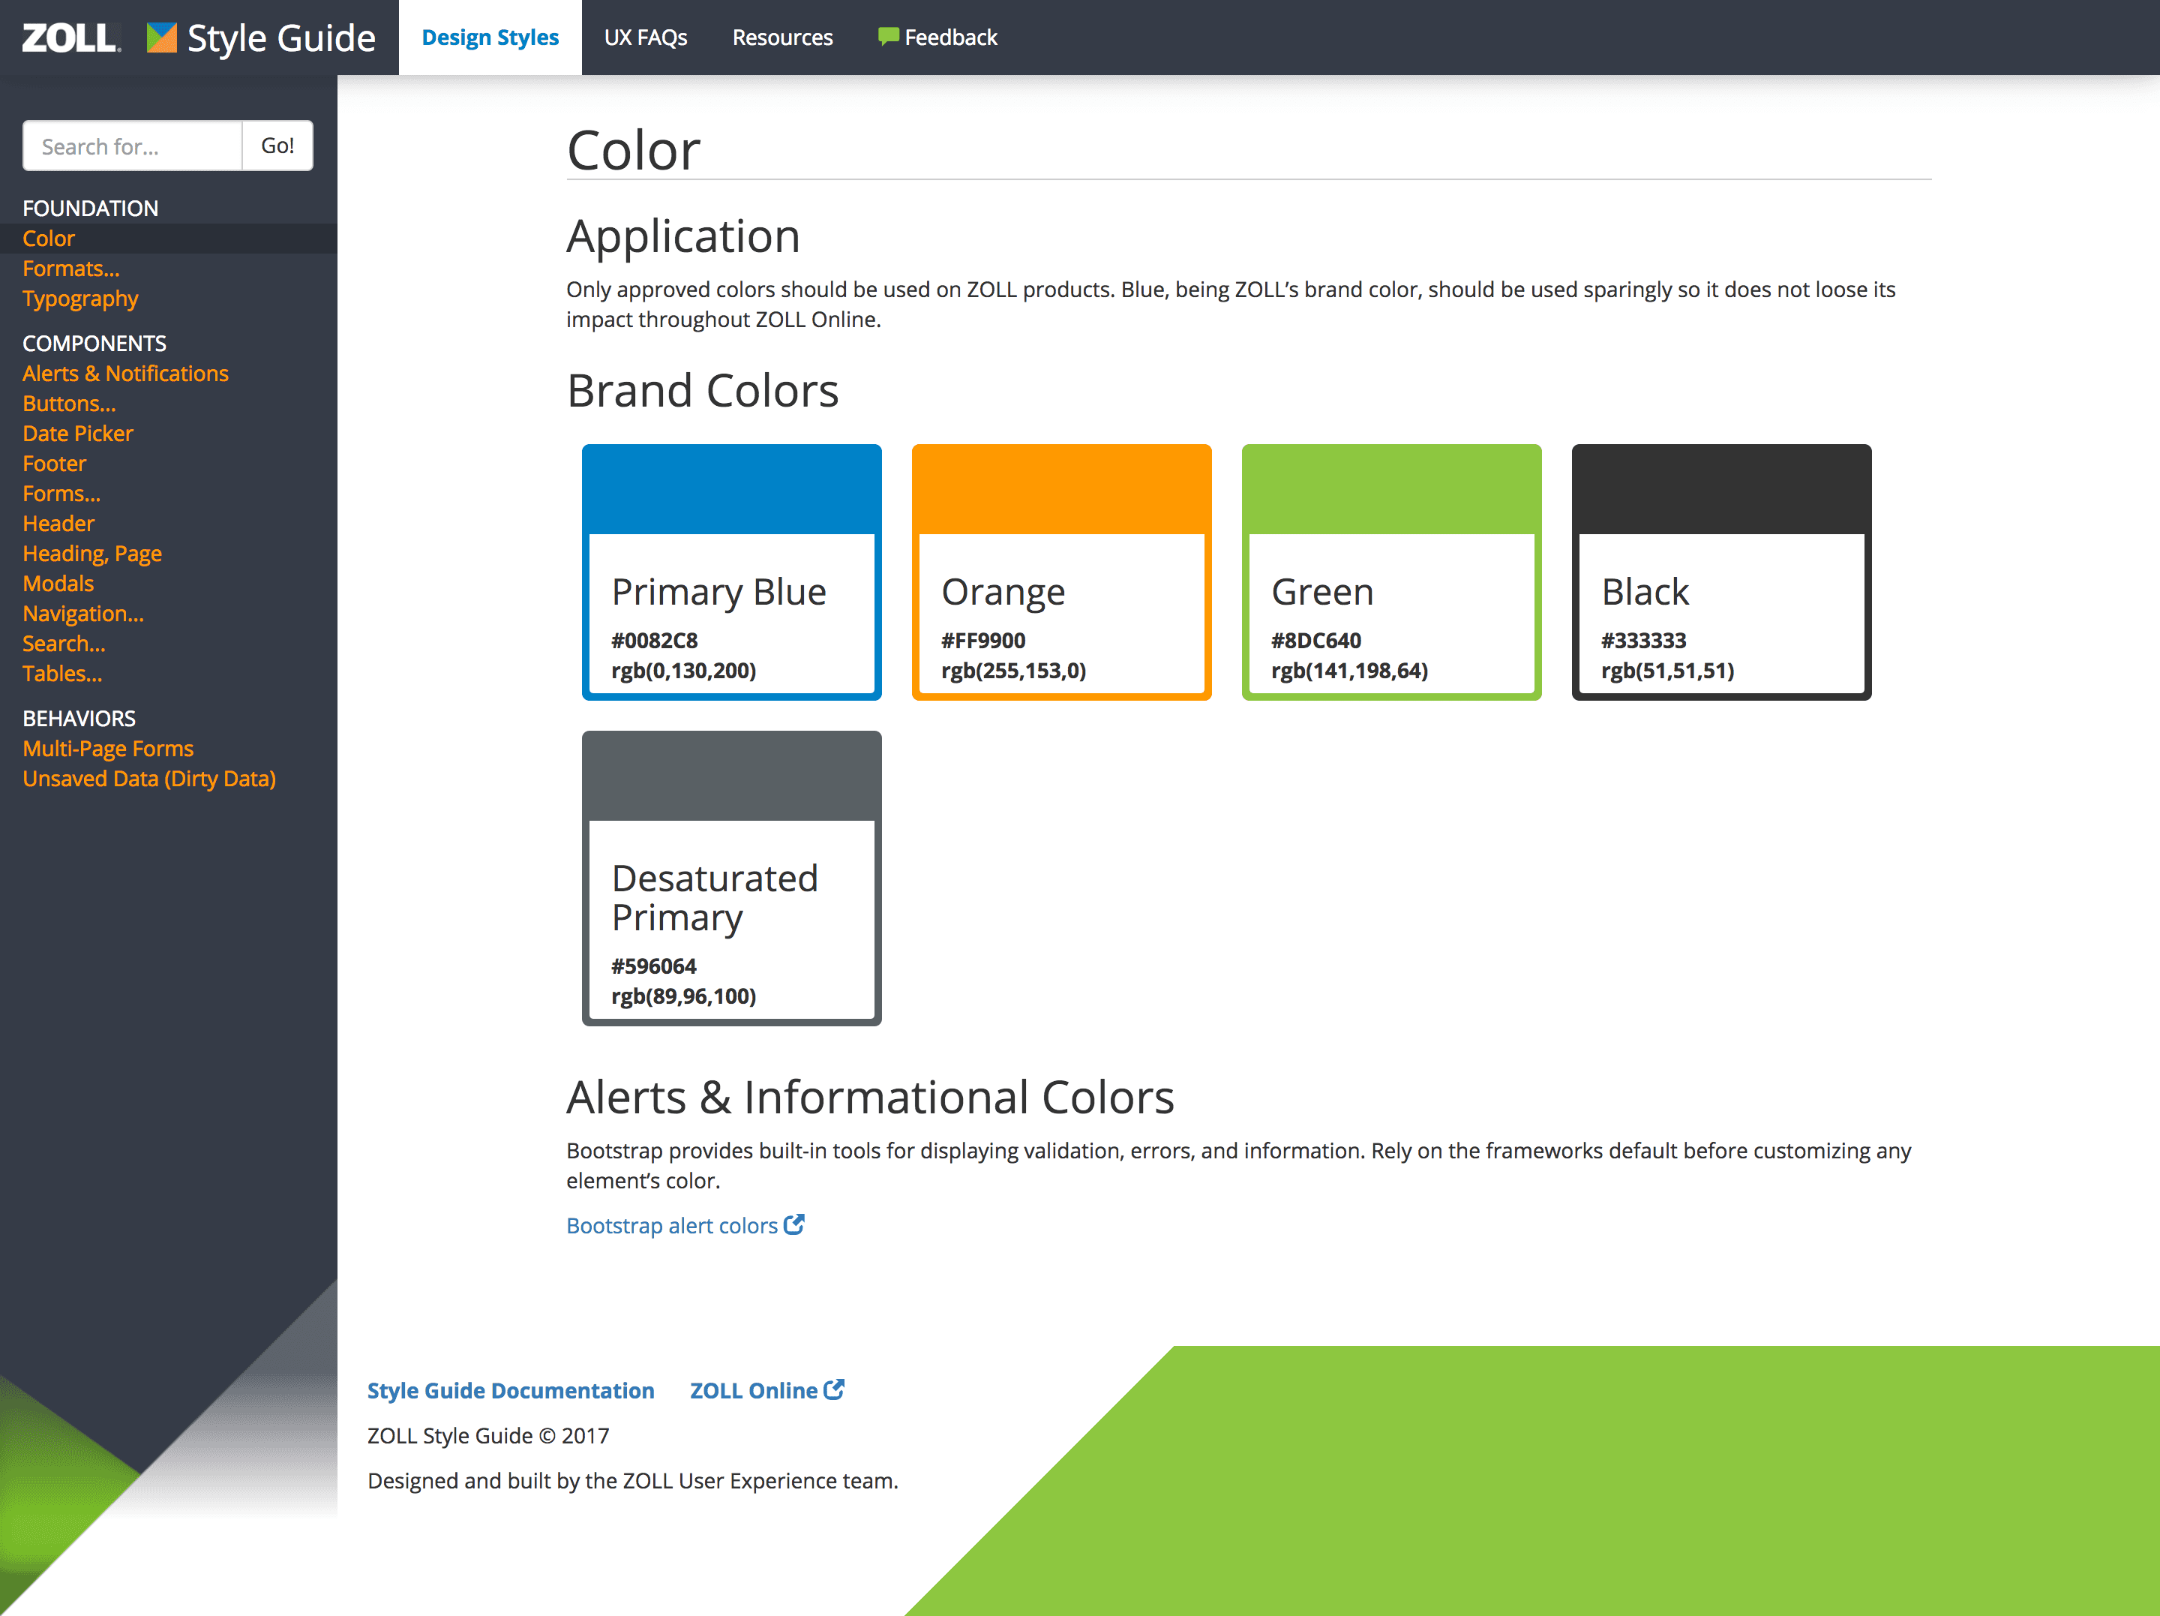Open the Modals sidebar link
This screenshot has height=1616, width=2160.
(58, 583)
